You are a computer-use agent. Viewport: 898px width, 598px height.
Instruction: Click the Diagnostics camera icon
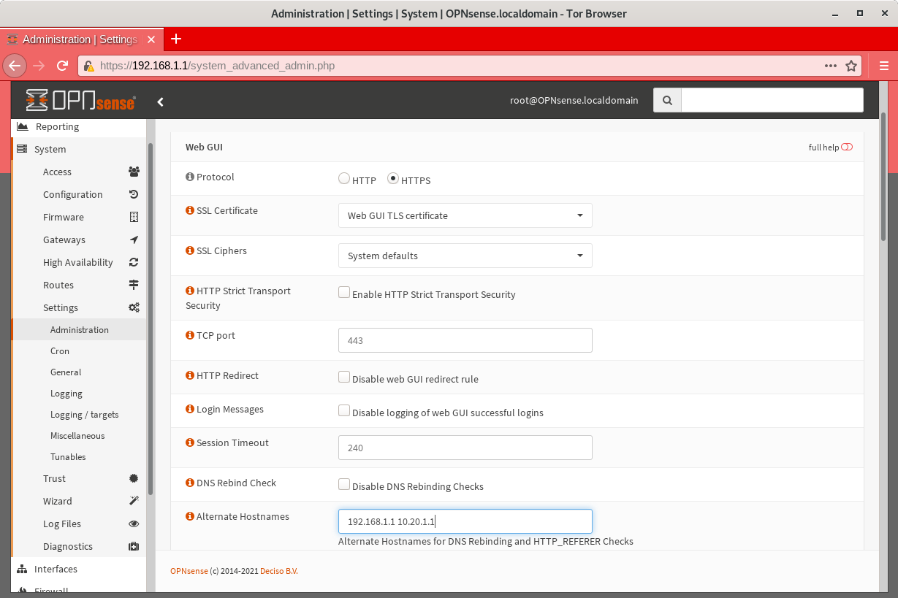pyautogui.click(x=133, y=546)
